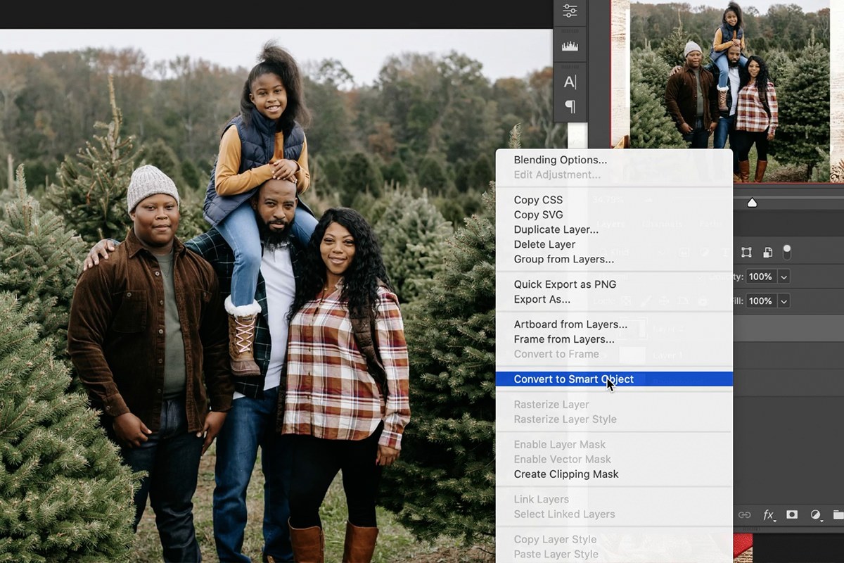Set the Opacity 100% field
The width and height of the screenshot is (844, 563).
point(761,277)
